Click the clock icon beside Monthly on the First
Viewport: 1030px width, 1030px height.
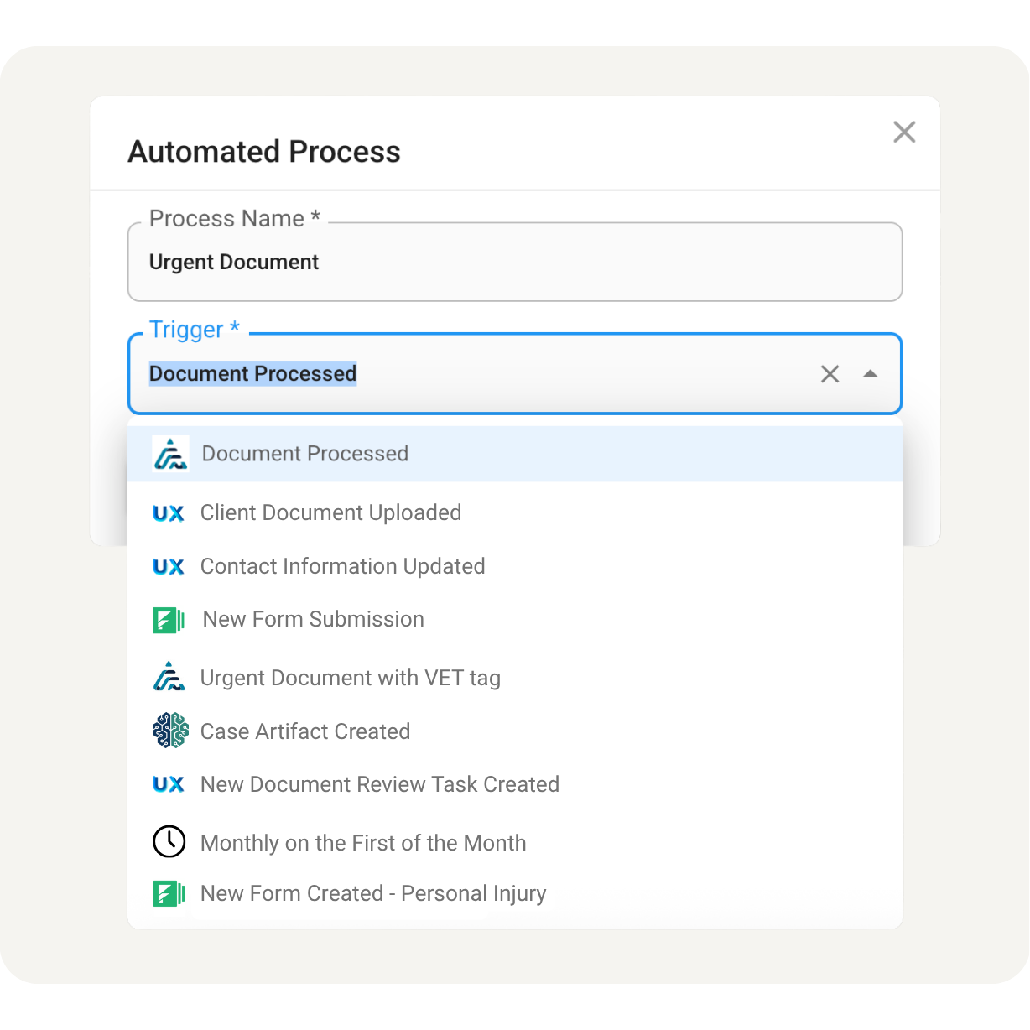(169, 841)
